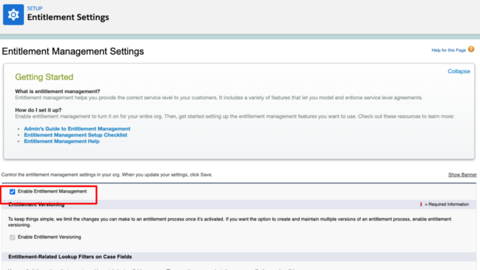The height and width of the screenshot is (270, 480).
Task: Click the Entitlement Settings page title
Action: point(68,17)
